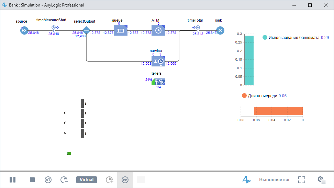Click the Длина очереди legend label
334x188 pixels.
pyautogui.click(x=263, y=96)
